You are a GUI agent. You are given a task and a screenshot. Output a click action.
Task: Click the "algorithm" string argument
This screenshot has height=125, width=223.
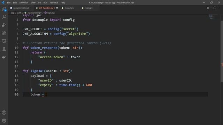point(77,34)
